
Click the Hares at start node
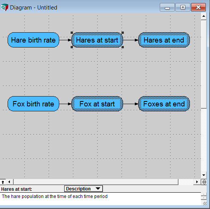tap(97, 40)
